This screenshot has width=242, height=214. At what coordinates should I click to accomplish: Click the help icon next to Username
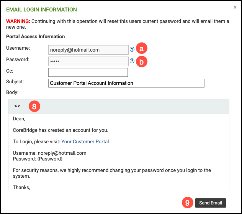pyautogui.click(x=132, y=49)
